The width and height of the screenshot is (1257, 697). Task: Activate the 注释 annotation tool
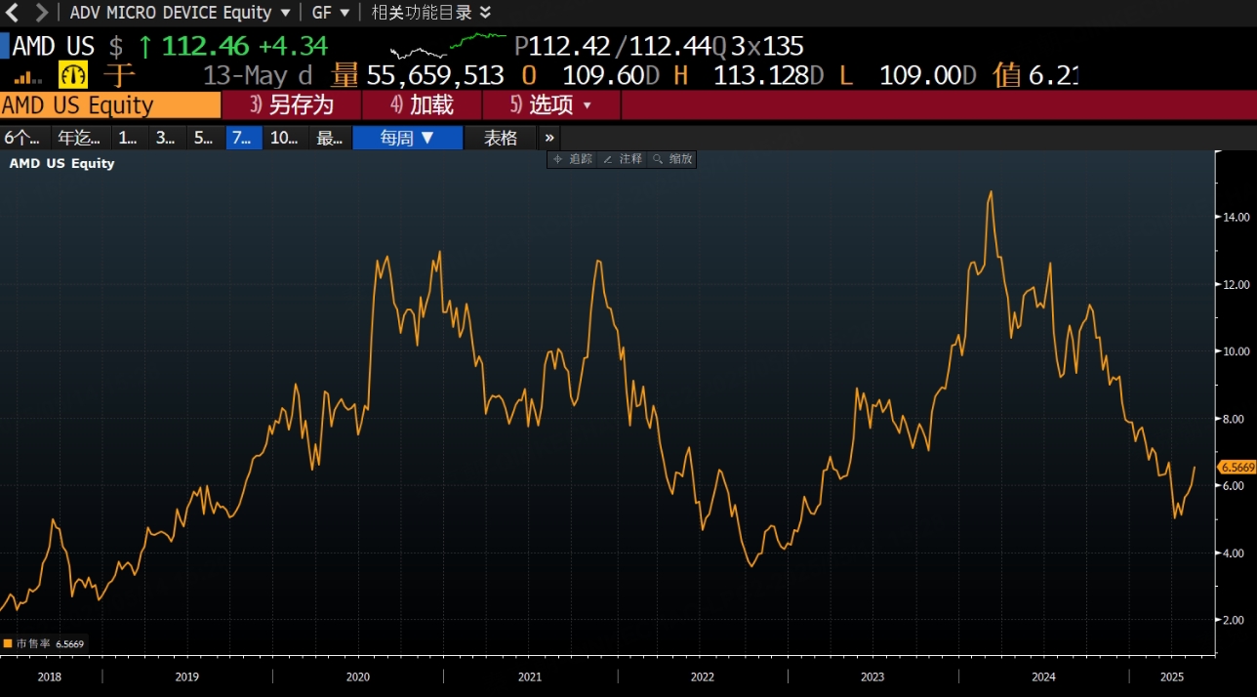623,159
